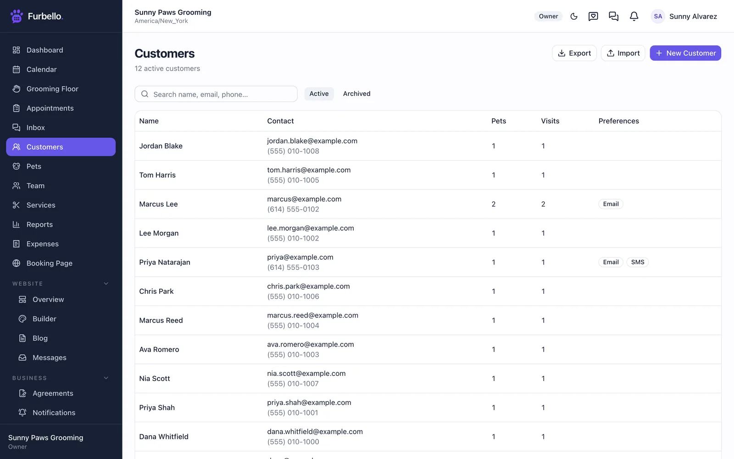Image resolution: width=734 pixels, height=459 pixels.
Task: Click the Messages sidebar icon
Action: (x=22, y=358)
